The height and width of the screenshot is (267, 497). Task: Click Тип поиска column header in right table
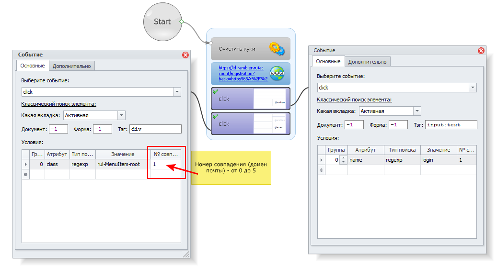[402, 150]
